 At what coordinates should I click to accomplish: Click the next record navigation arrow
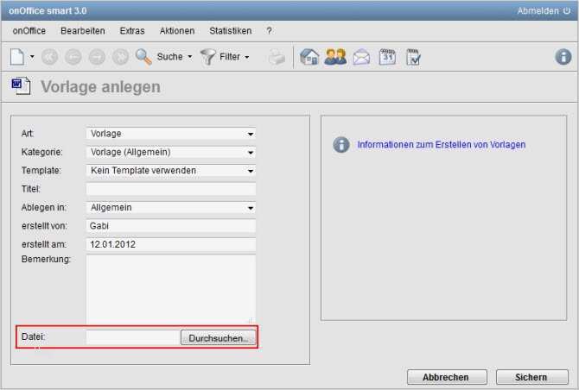97,57
